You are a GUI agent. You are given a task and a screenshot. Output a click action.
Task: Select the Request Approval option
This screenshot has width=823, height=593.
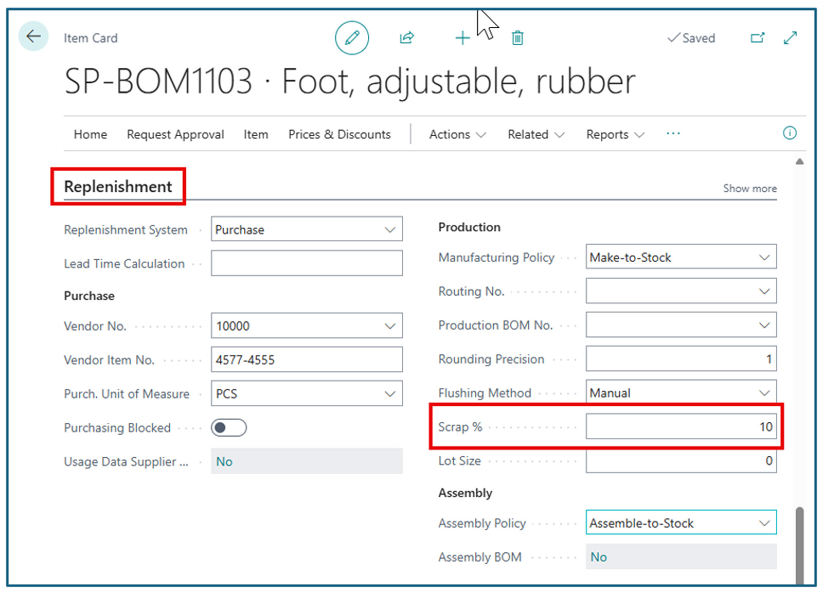[x=175, y=134]
